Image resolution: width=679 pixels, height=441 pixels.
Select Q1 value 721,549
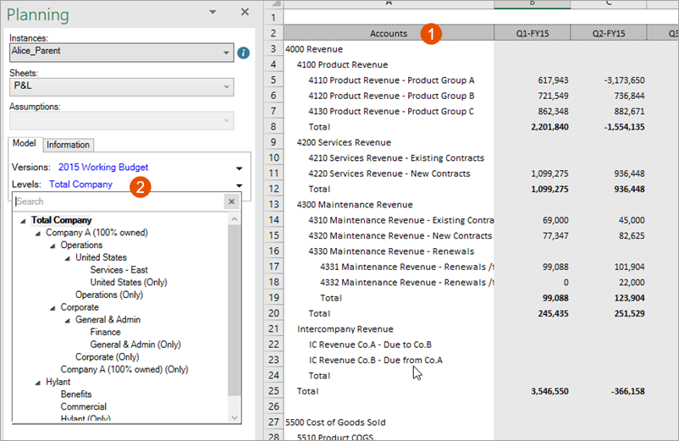(533, 96)
